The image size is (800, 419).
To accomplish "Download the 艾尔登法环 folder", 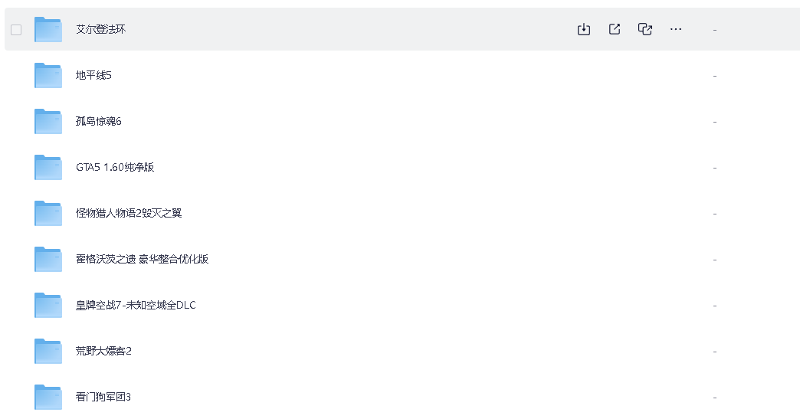I will tap(584, 29).
